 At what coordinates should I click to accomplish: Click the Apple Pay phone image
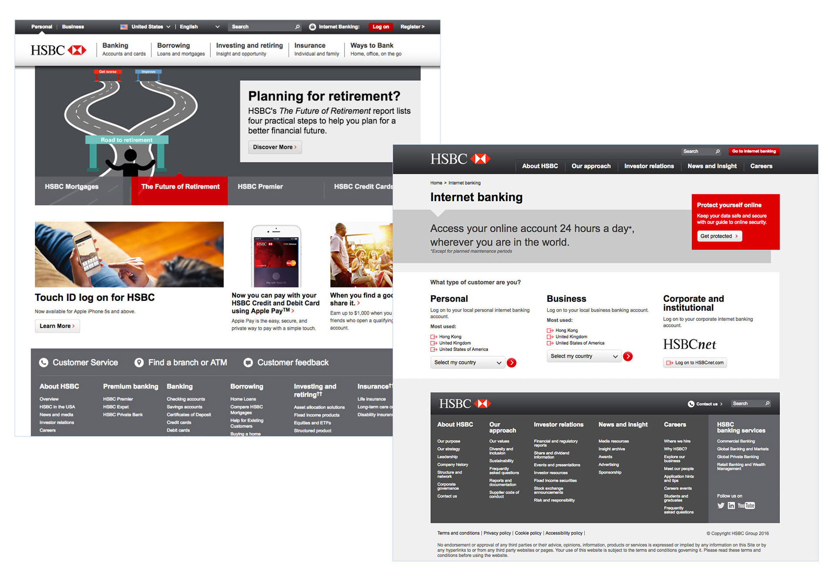click(x=276, y=256)
